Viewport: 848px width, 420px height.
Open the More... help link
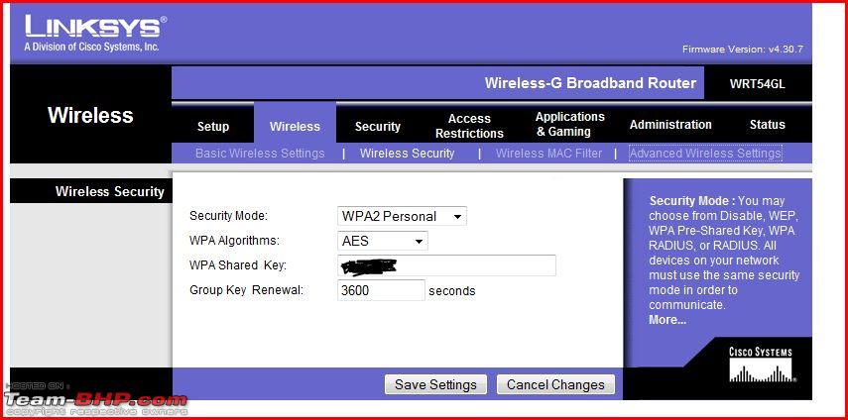tap(667, 320)
